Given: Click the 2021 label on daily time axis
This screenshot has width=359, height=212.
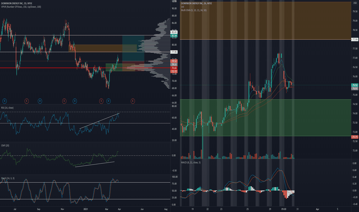Looking at the screenshot, I should 86,209.
